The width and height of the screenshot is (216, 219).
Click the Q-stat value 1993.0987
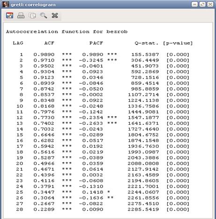(x=143, y=152)
